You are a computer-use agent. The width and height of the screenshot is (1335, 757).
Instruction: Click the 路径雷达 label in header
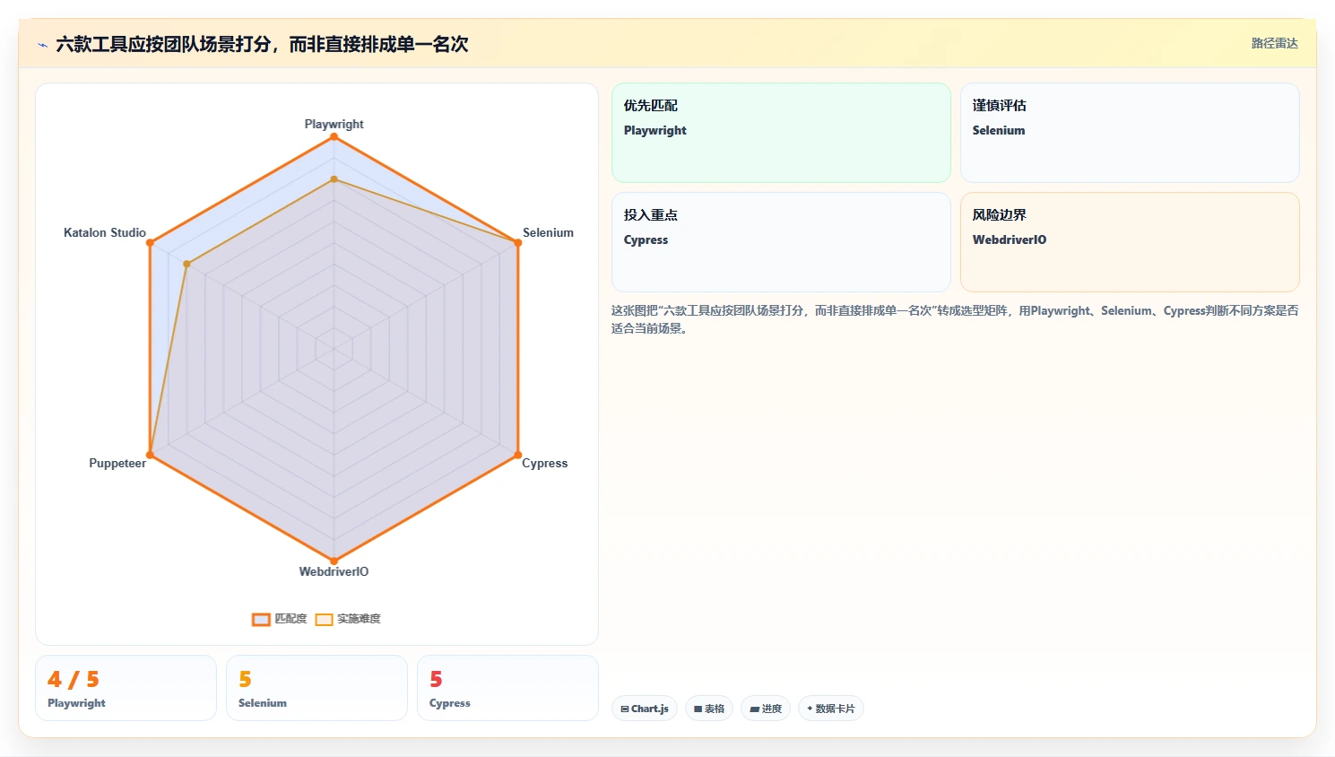(x=1274, y=43)
